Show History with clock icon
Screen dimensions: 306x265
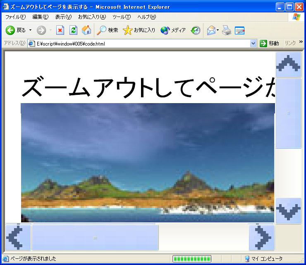[x=196, y=30]
